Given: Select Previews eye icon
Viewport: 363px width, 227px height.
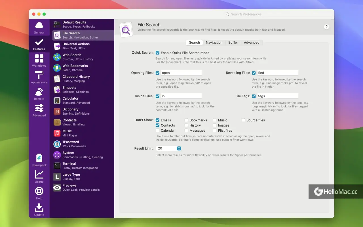Looking at the screenshot, I should [x=57, y=188].
